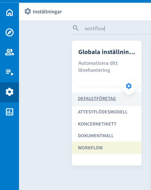
Task: Click the Globala inställningar card heading
Action: click(107, 52)
